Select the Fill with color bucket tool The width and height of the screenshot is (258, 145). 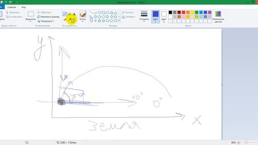tap(69, 14)
